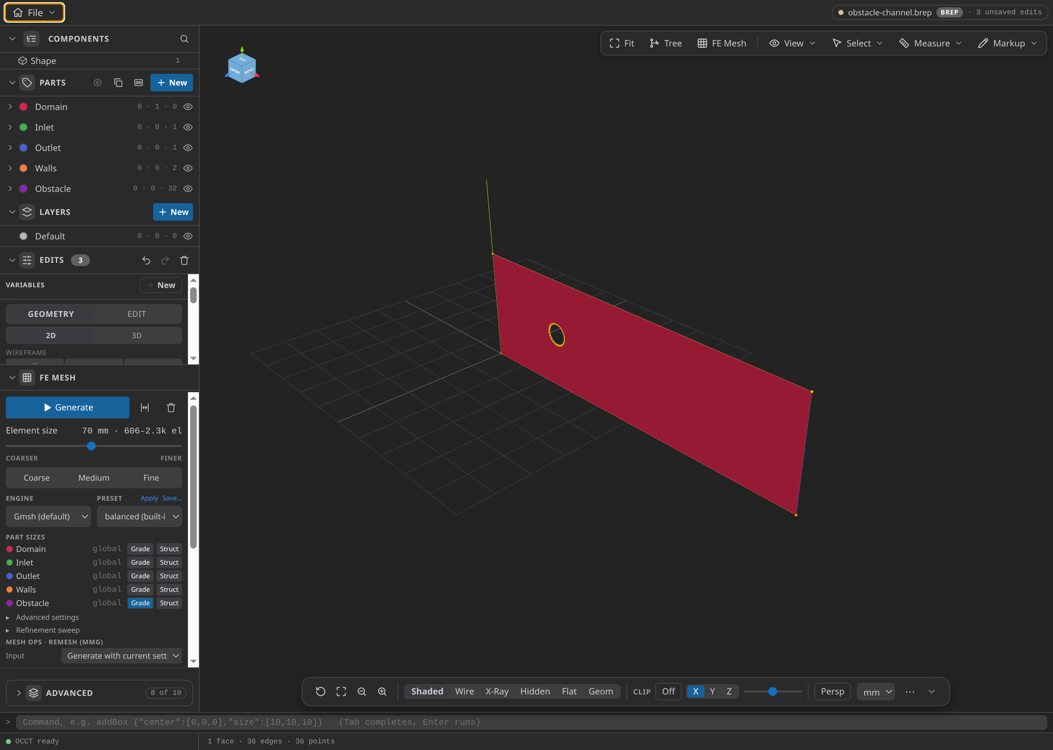This screenshot has width=1053, height=750.
Task: Click the target icon in Parts header
Action: 98,83
